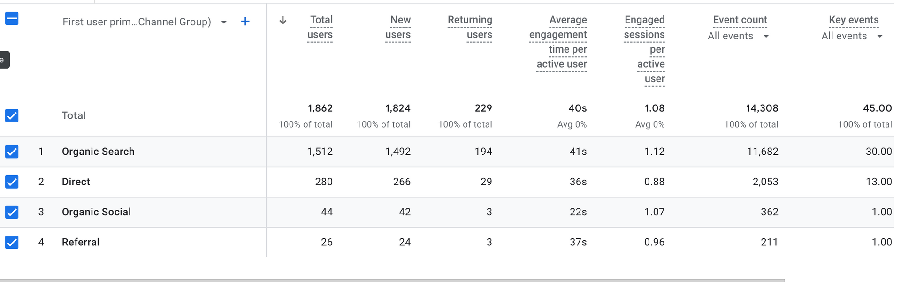Open the Event count All events dropdown
Image resolution: width=901 pixels, height=282 pixels.
click(x=739, y=36)
